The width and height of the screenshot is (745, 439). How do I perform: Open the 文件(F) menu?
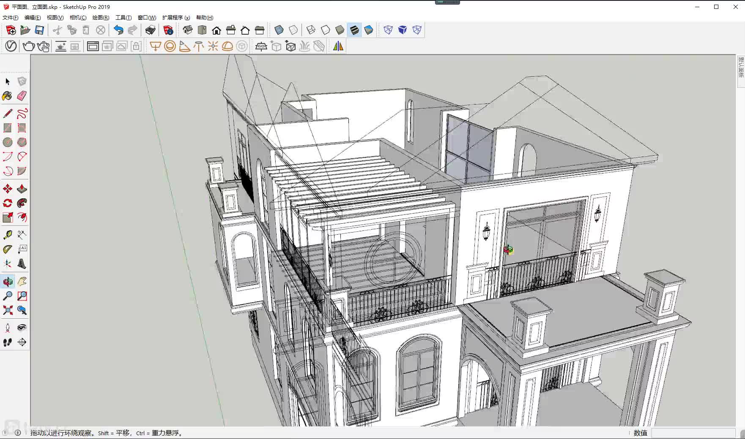point(11,18)
